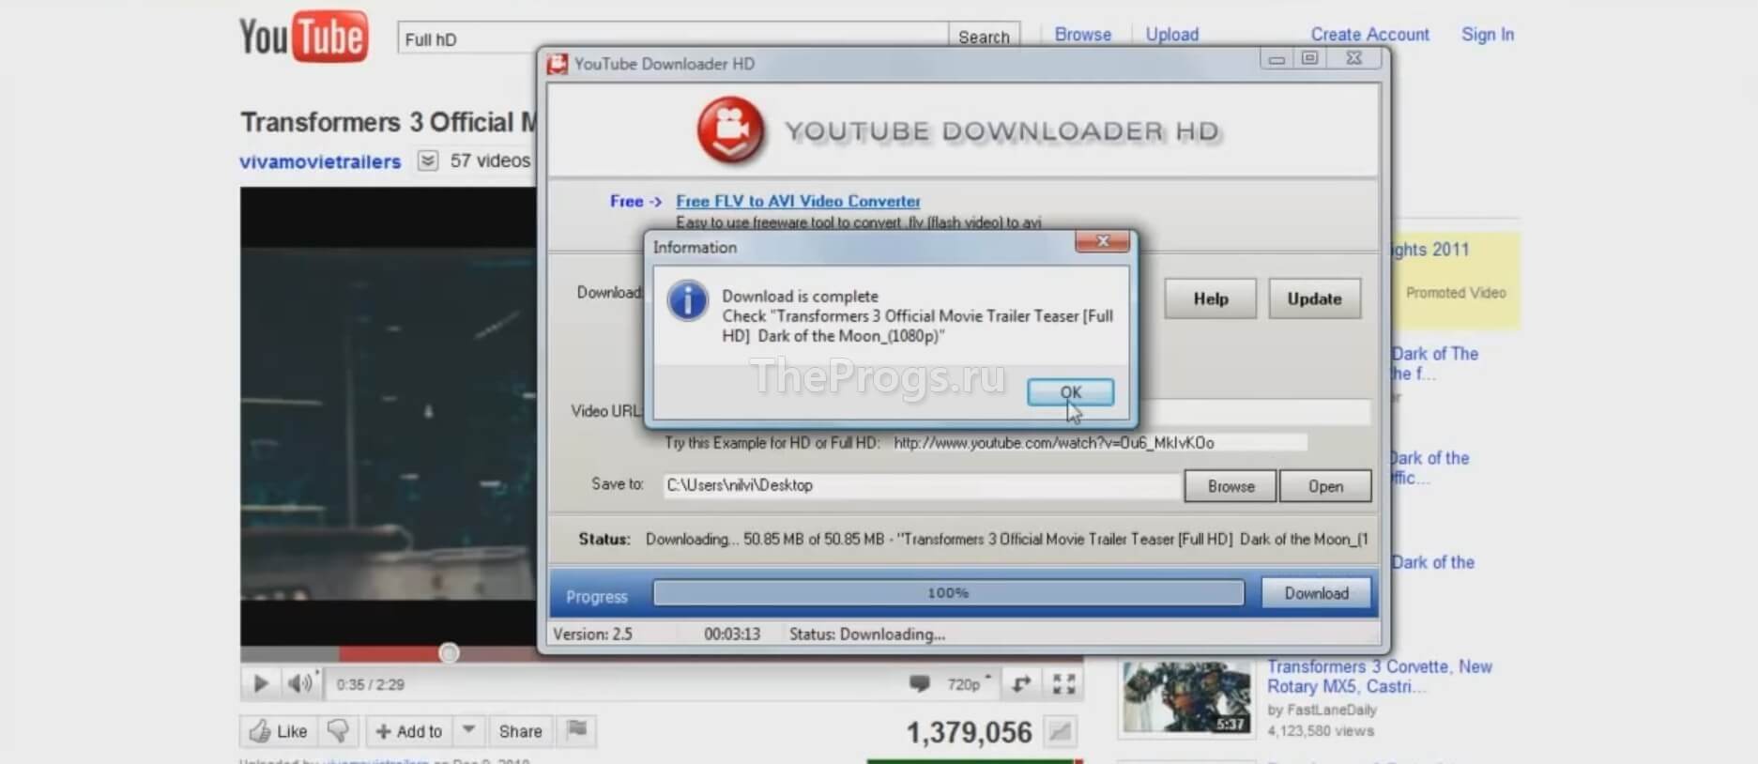Click the expand player size icon

pyautogui.click(x=1021, y=684)
